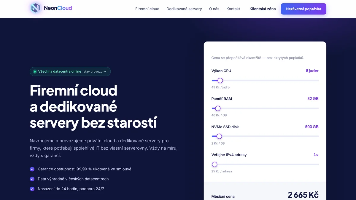356x200 pixels.
Task: Go to the O nás page
Action: 214,9
